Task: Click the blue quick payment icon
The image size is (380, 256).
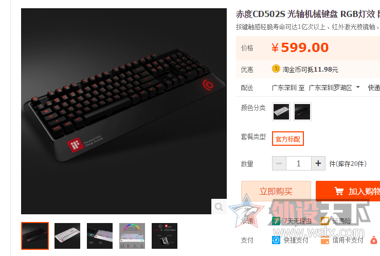Action: [276, 240]
